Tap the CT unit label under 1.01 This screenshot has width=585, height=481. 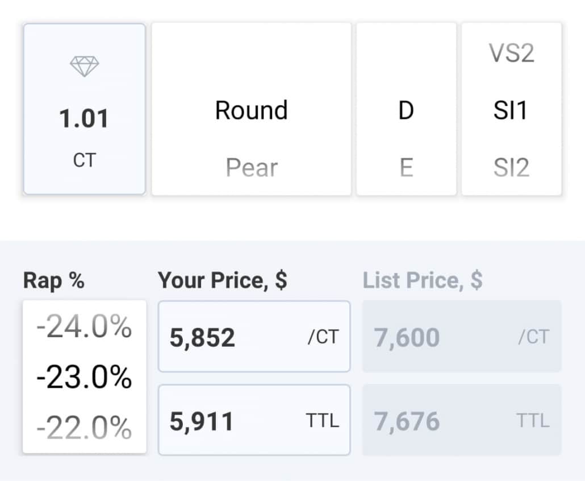(x=84, y=160)
